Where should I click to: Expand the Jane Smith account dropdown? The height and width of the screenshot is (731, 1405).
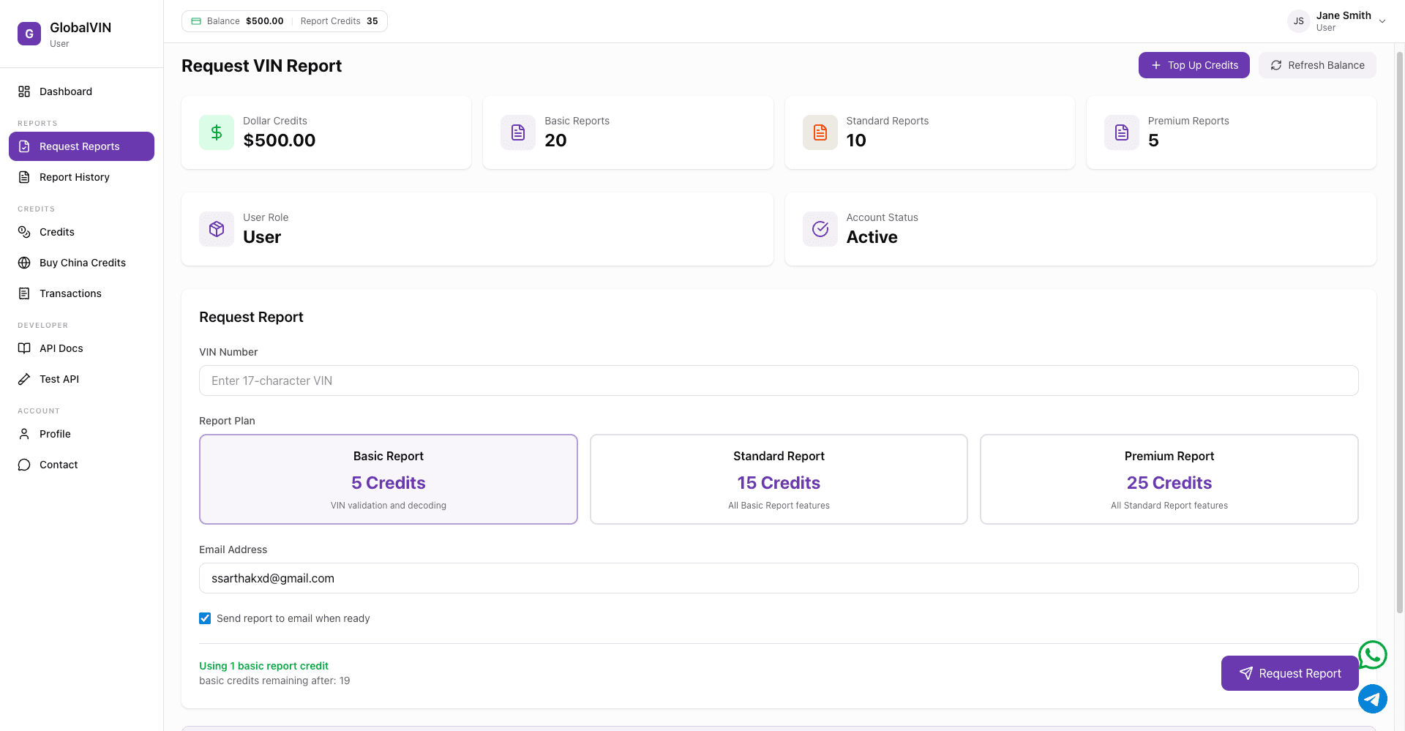click(x=1382, y=21)
